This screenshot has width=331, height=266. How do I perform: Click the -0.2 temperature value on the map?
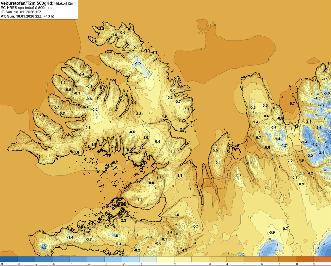137,250
